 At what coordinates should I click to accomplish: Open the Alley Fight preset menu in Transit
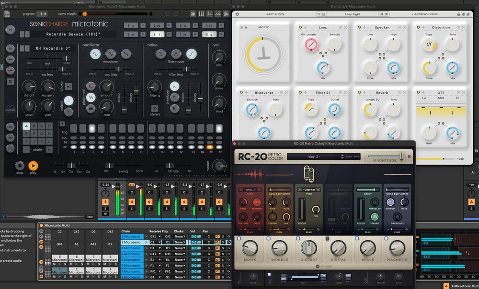pos(352,14)
